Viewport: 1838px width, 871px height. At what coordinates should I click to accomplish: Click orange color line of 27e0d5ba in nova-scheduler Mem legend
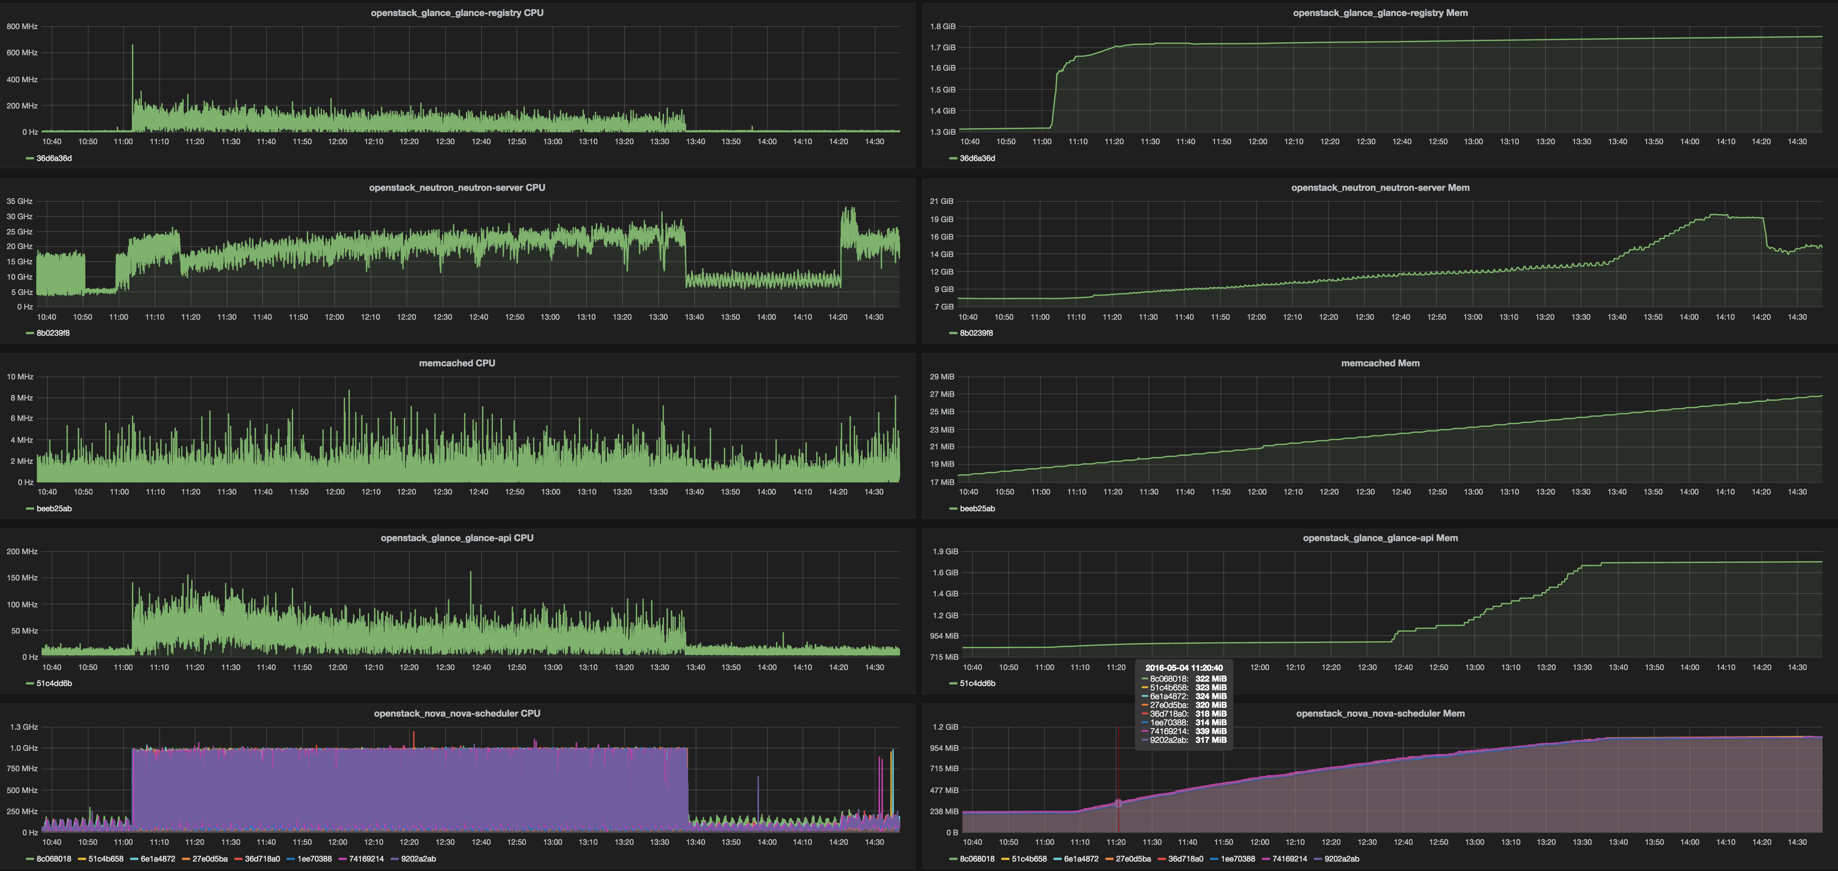point(1109,859)
